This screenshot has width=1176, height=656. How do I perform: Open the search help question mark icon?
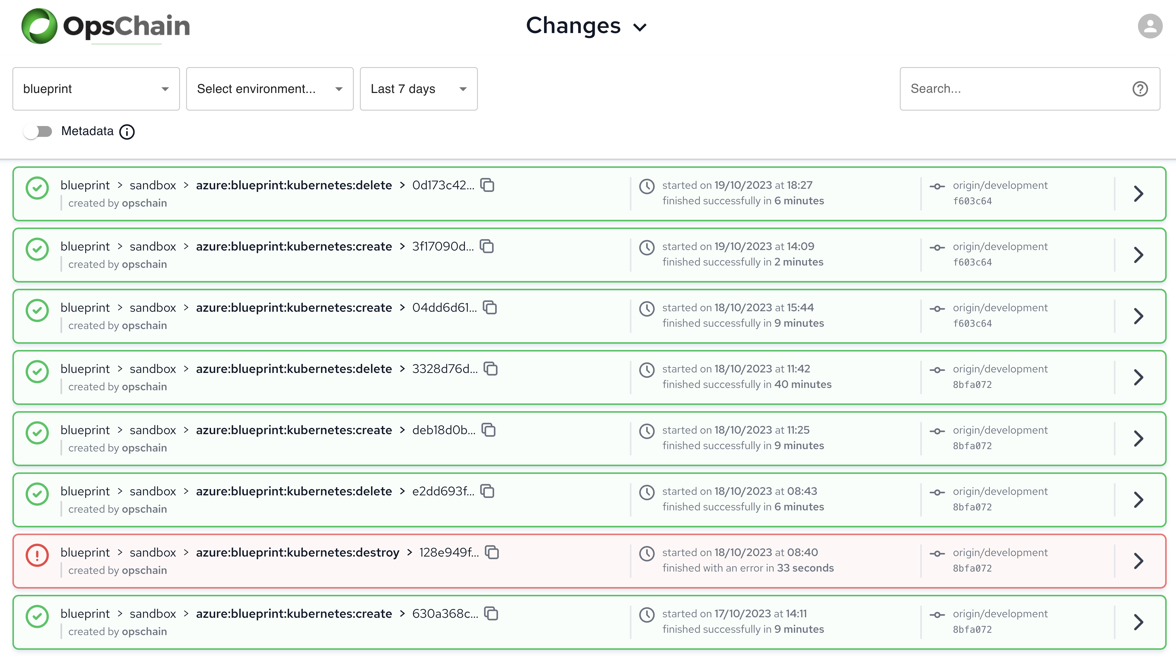1140,89
